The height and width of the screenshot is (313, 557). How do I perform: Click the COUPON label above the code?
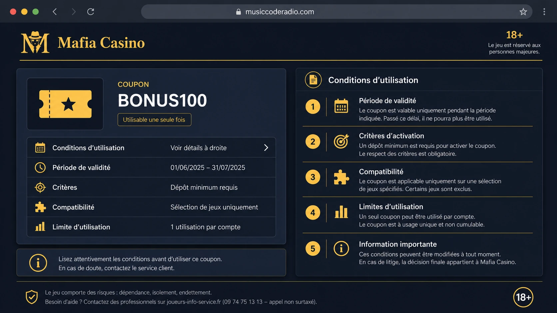coord(133,84)
